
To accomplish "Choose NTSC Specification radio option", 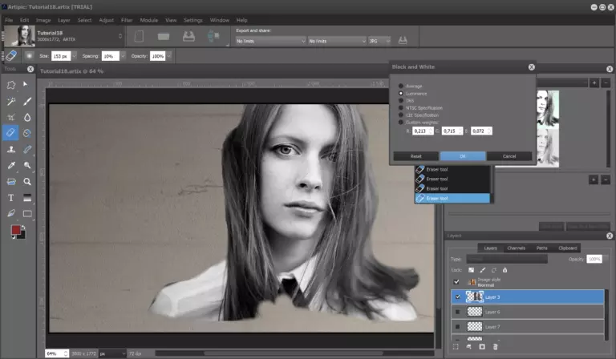I will coord(401,107).
